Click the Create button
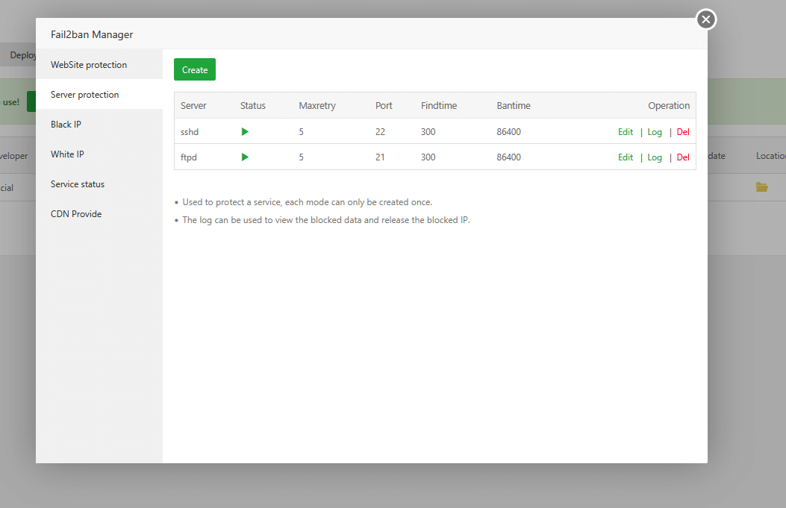Image resolution: width=786 pixels, height=508 pixels. (195, 69)
